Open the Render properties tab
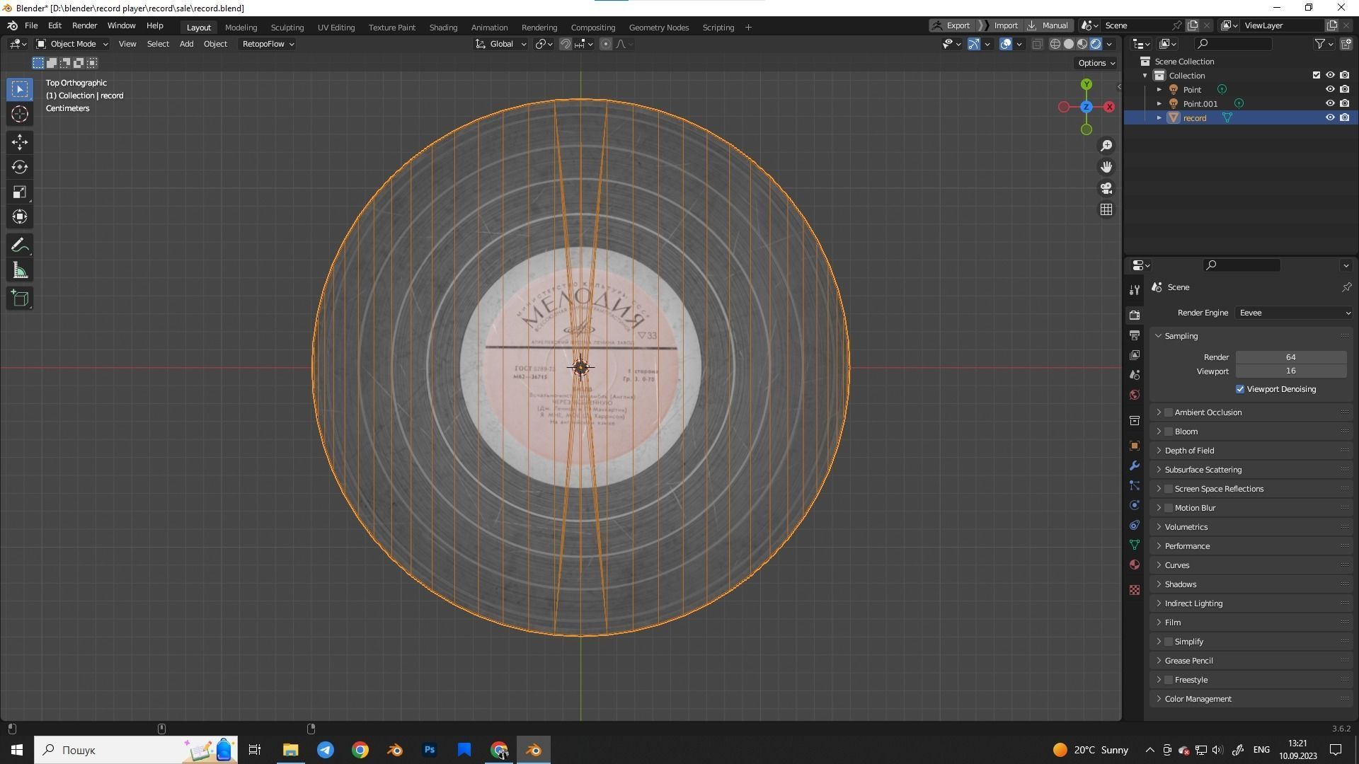1359x764 pixels. click(x=1135, y=316)
